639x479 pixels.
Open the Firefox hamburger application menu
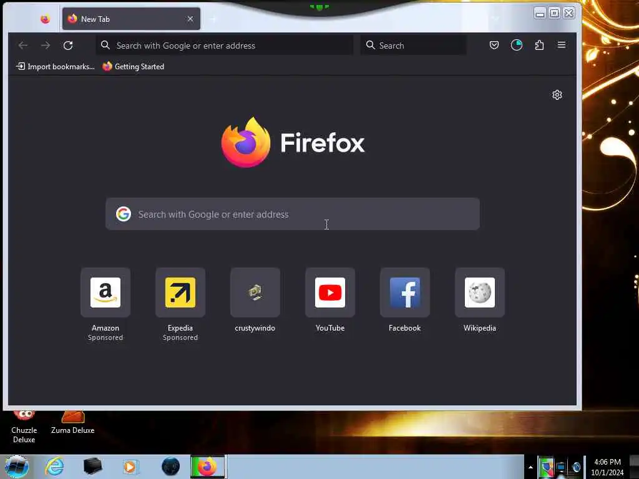pyautogui.click(x=562, y=45)
